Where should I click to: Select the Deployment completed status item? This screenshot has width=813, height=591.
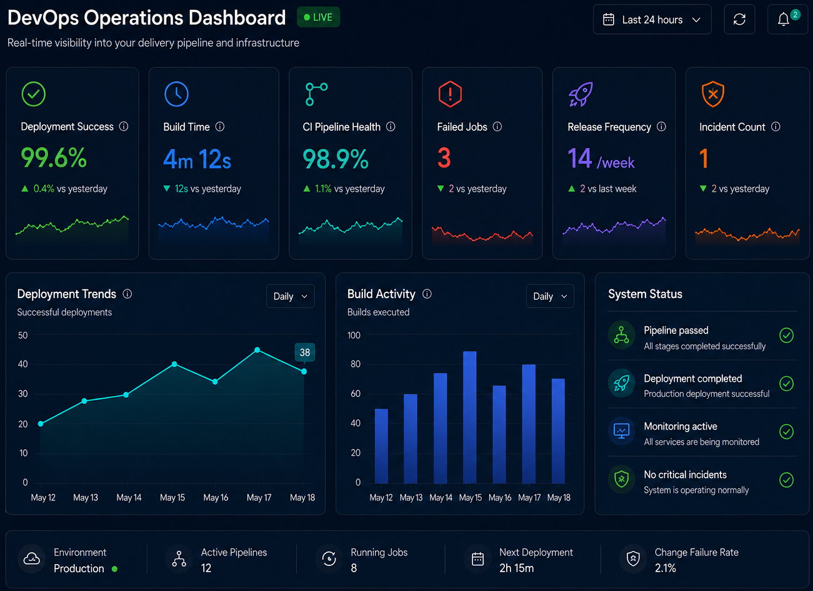point(702,384)
